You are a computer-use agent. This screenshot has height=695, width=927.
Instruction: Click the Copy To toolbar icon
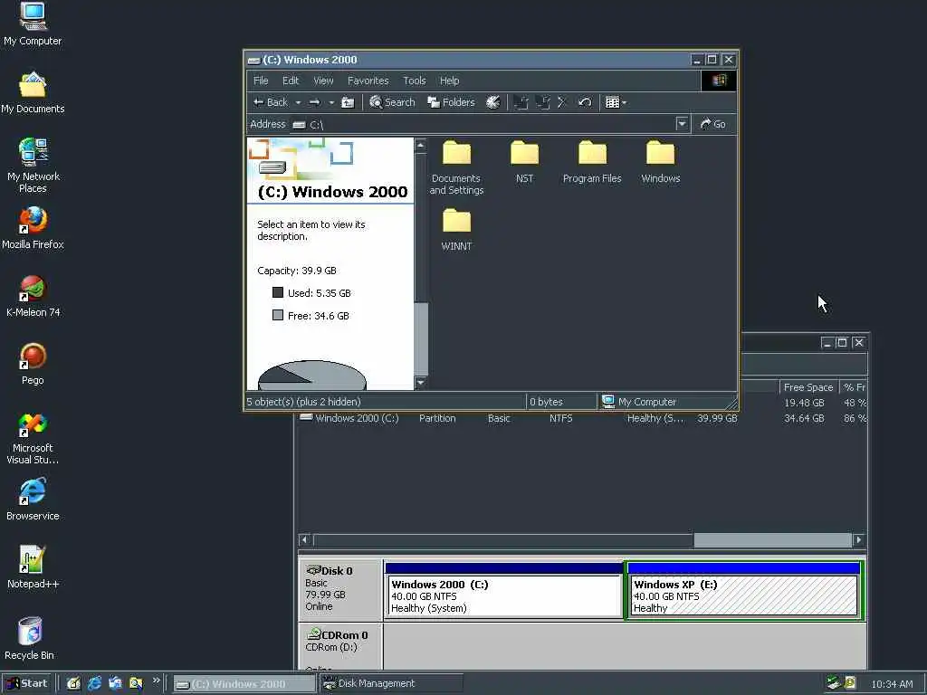click(543, 102)
